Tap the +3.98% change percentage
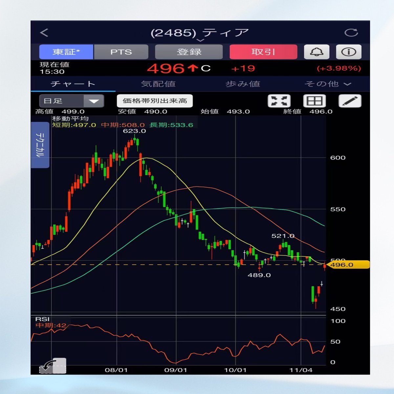394x394 pixels. coord(339,68)
